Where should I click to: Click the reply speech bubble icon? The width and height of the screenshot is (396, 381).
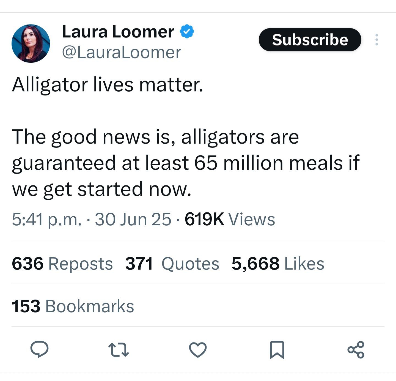point(39,349)
